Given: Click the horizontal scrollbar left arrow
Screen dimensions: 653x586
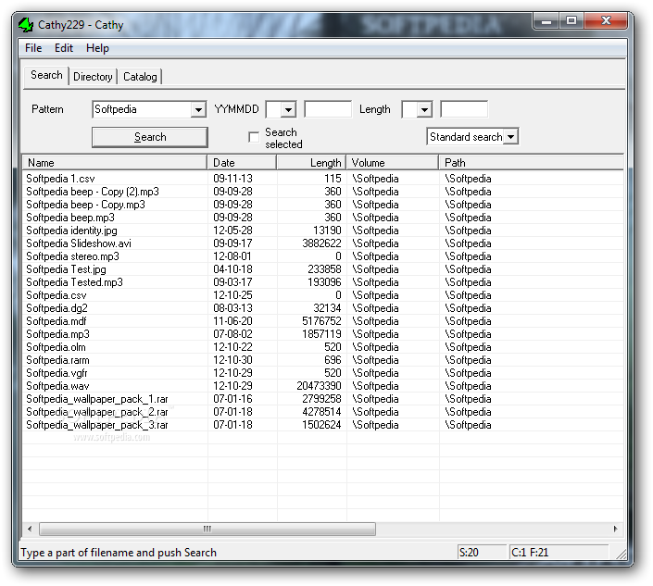Looking at the screenshot, I should (x=30, y=529).
